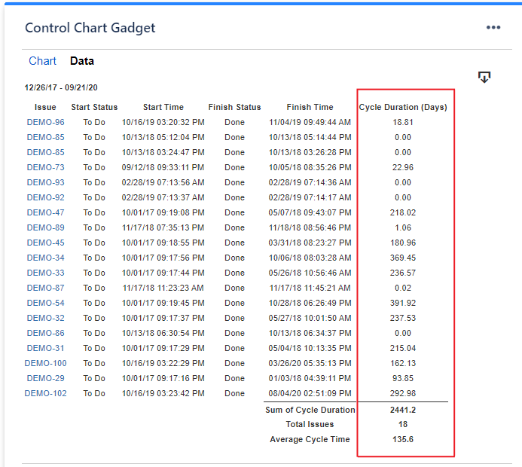Open issue DEMO-89 link
Viewport: 522px width, 467px height.
(x=46, y=227)
